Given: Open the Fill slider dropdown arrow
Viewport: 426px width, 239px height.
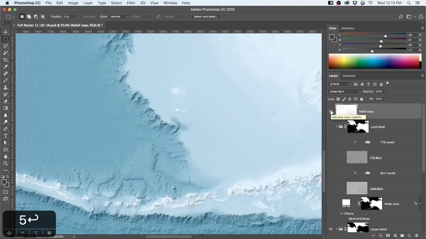Looking at the screenshot, I should pos(386,99).
